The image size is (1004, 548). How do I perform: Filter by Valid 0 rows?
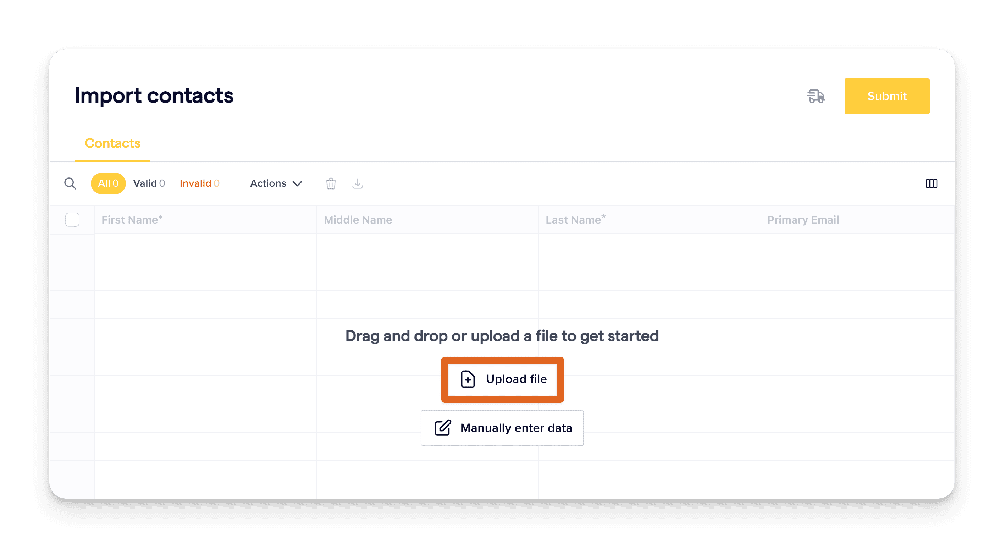(149, 183)
